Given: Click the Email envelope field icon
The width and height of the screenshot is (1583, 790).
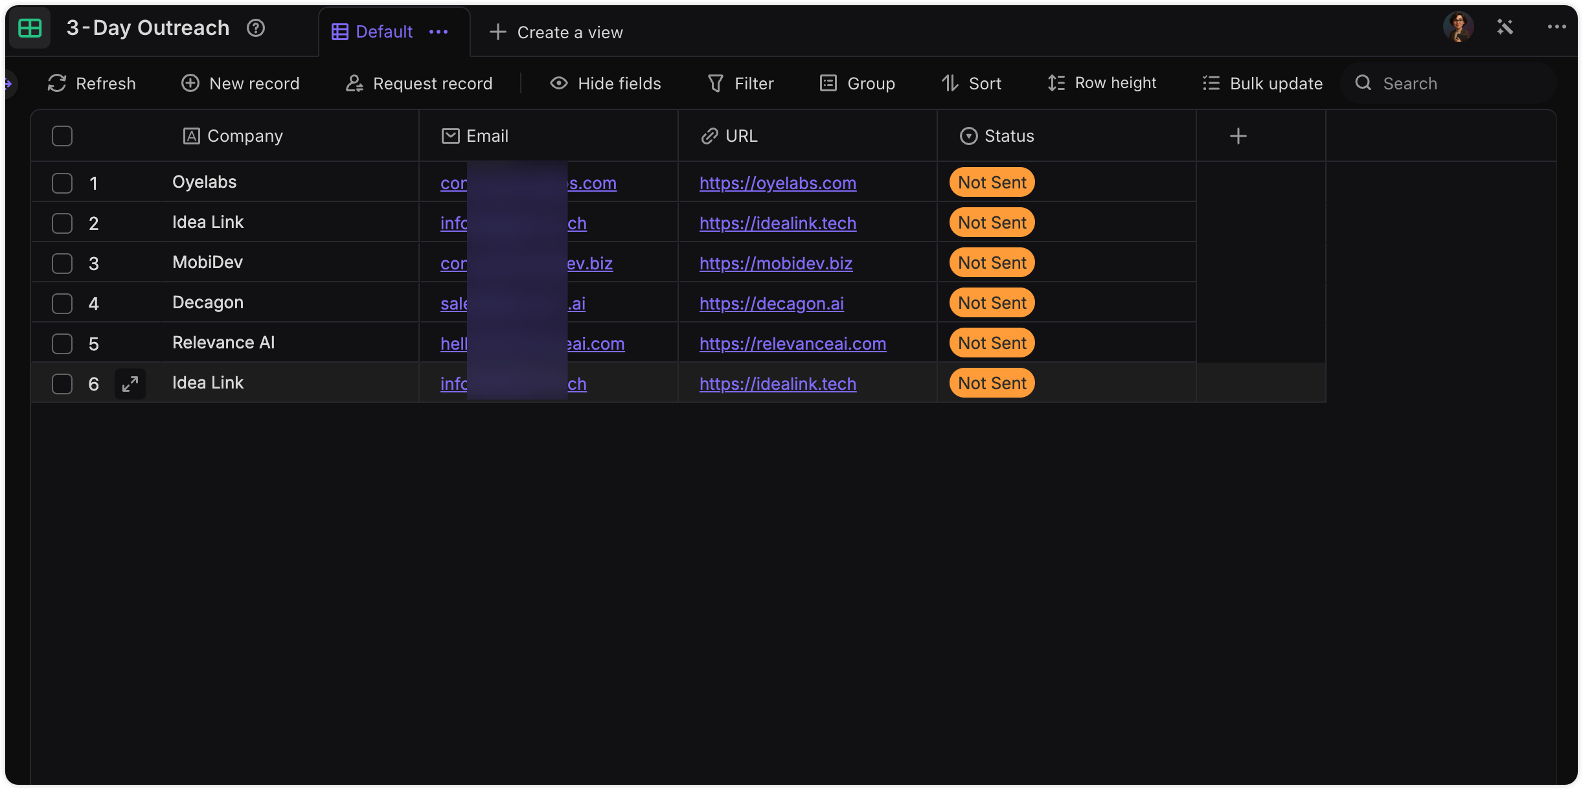Looking at the screenshot, I should click(x=450, y=136).
